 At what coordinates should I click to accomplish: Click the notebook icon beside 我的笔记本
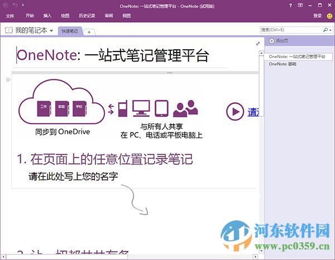click(9, 30)
